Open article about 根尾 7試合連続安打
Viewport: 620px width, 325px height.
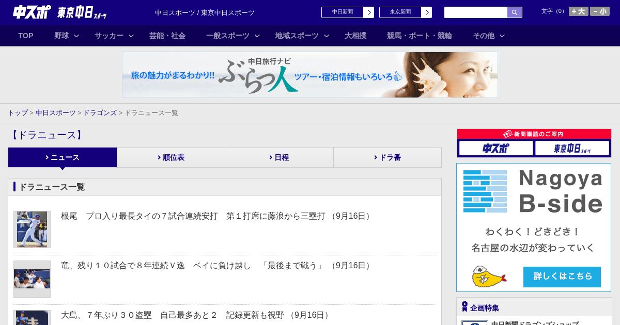(x=217, y=216)
